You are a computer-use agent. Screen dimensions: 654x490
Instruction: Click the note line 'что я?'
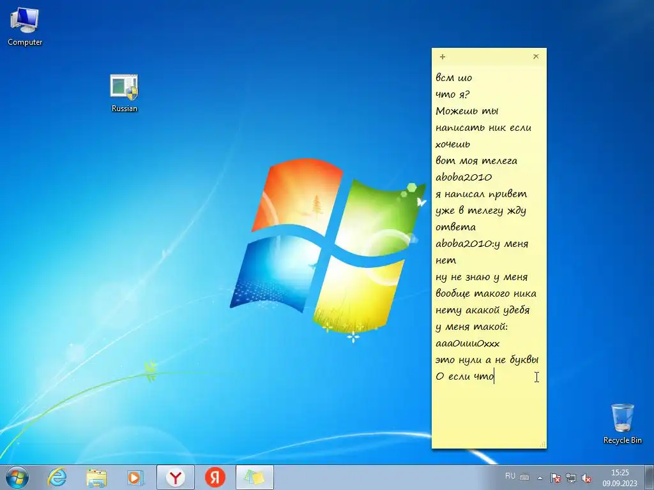coord(453,94)
